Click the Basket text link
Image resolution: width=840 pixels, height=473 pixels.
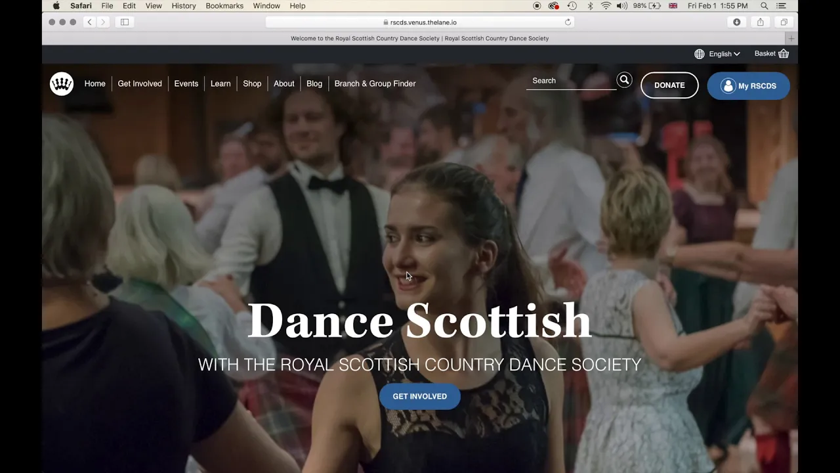pos(765,53)
